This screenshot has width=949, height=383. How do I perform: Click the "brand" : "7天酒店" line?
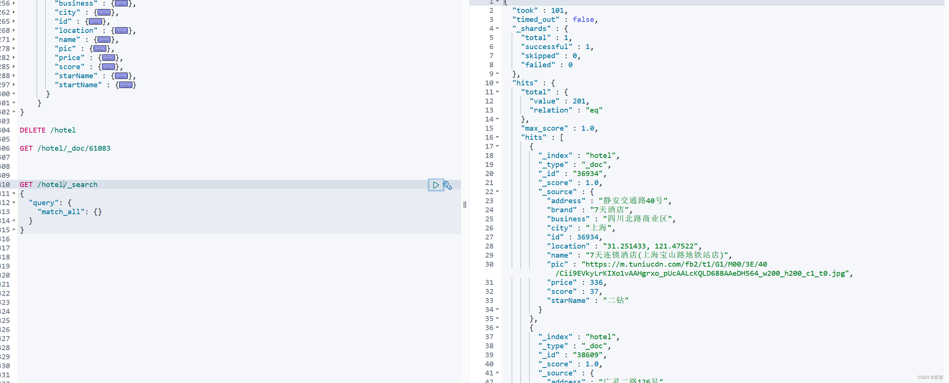coord(589,210)
